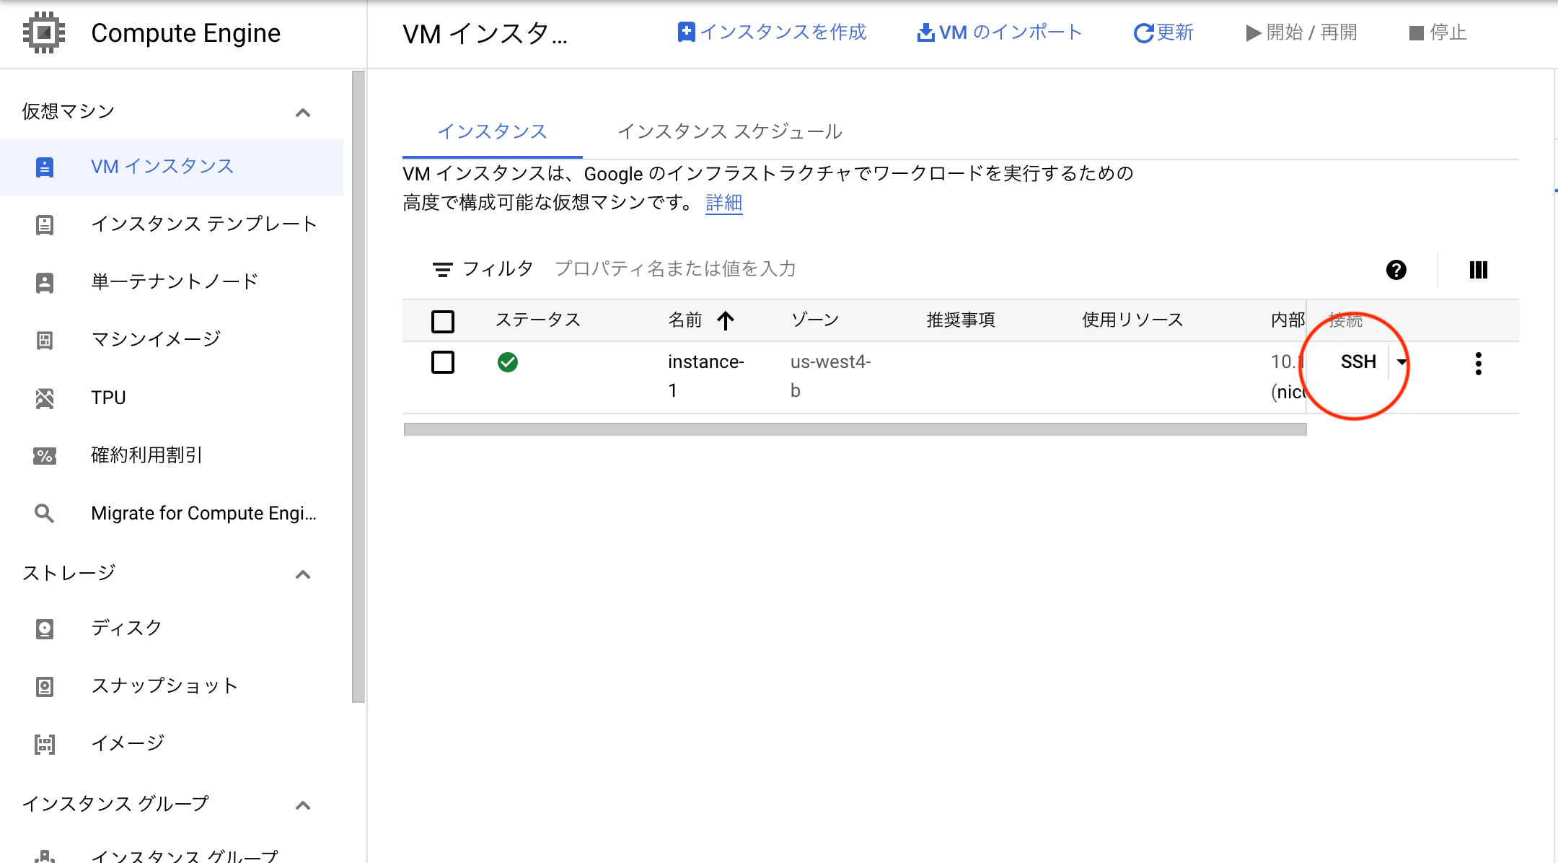Image resolution: width=1558 pixels, height=863 pixels.
Task: Click the ディスク icon
Action: (x=45, y=629)
